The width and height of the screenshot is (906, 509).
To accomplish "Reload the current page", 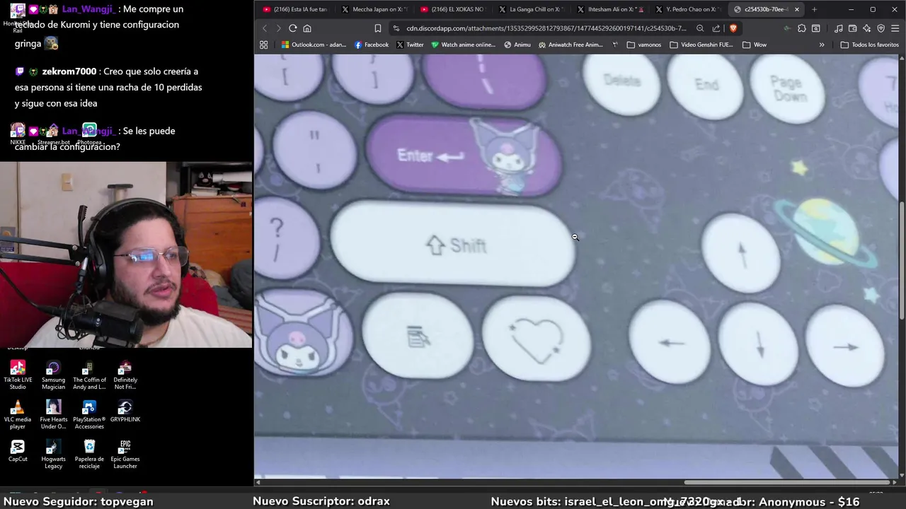I will coord(292,28).
